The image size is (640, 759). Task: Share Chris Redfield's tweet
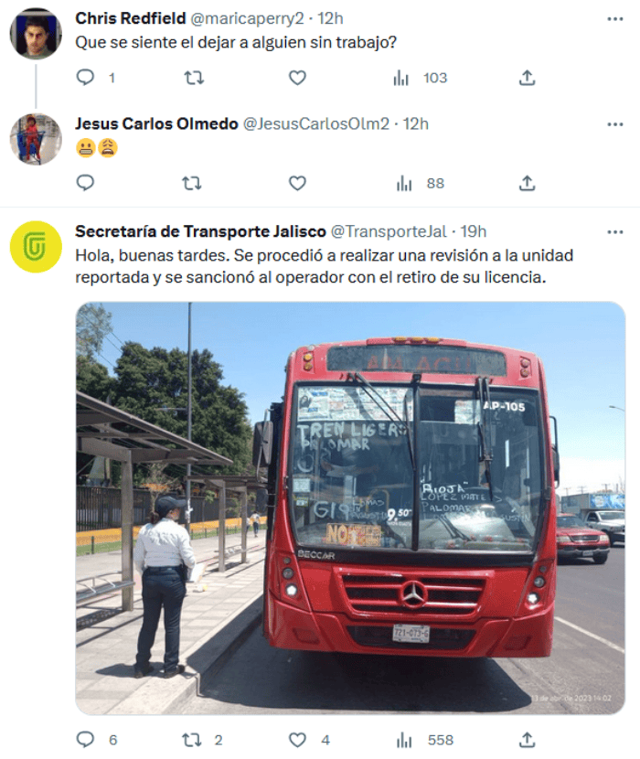[527, 78]
